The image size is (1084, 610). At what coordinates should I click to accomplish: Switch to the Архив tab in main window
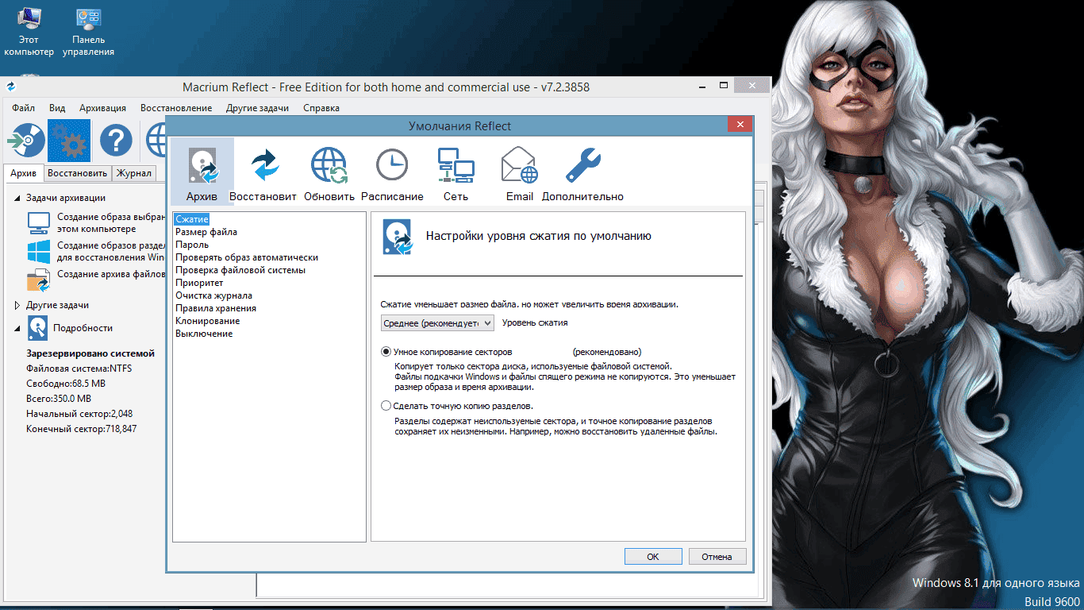click(x=24, y=173)
